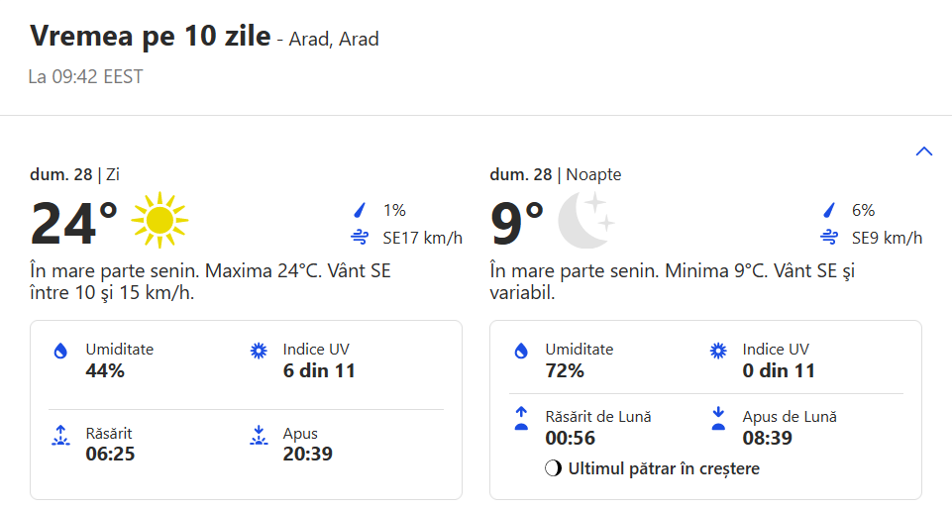Click the sunset Apus icon
This screenshot has height=510, width=952.
(x=259, y=435)
